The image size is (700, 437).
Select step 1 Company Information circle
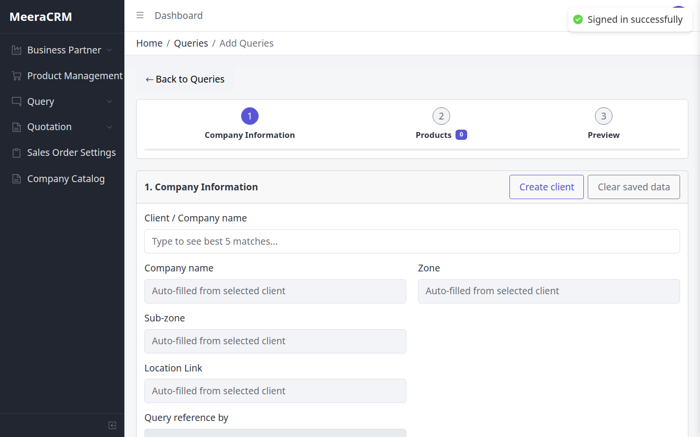click(250, 116)
